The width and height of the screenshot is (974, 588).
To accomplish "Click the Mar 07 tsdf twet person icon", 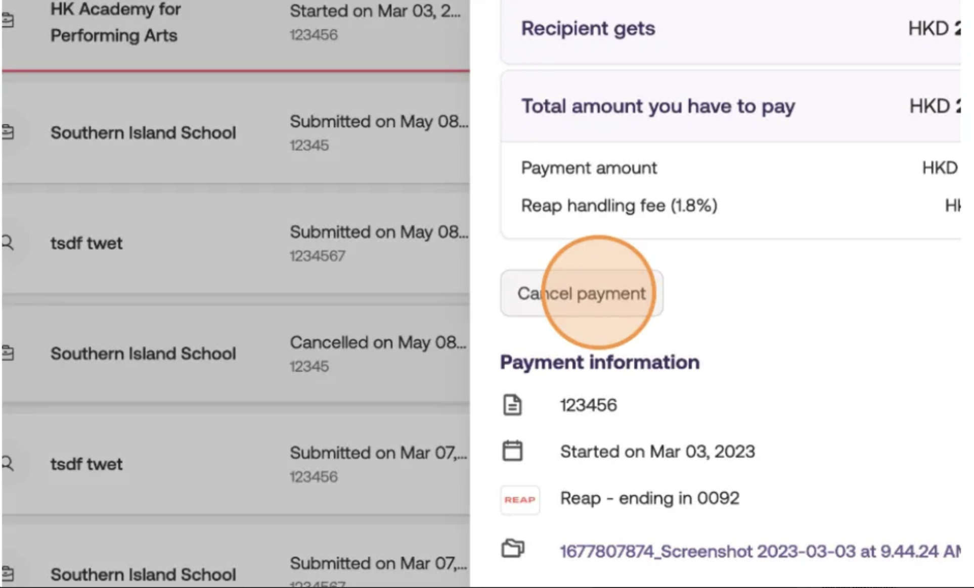I will pos(8,463).
